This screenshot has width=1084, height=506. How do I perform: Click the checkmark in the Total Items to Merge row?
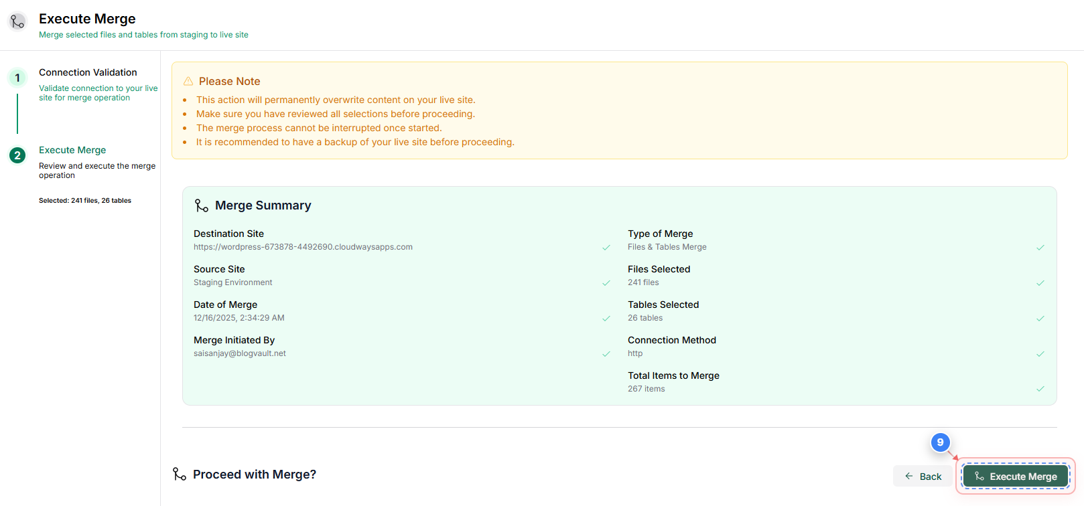(x=1040, y=389)
